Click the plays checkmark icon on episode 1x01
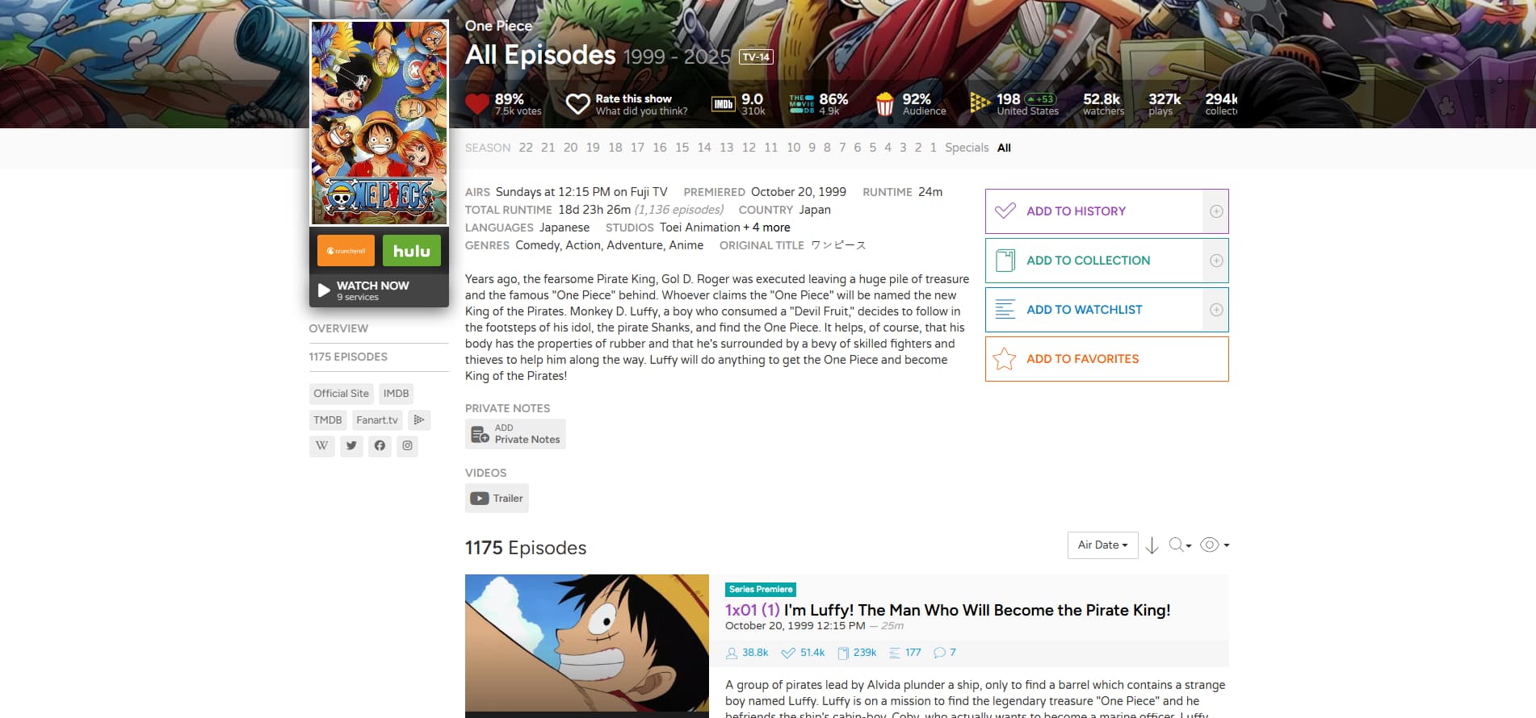Screen dimensions: 1536x718 [788, 653]
